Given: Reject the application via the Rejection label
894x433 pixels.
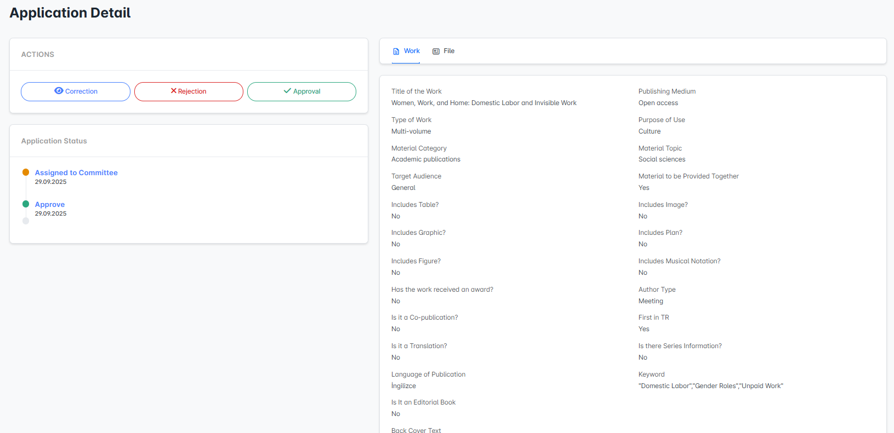Looking at the screenshot, I should (192, 91).
